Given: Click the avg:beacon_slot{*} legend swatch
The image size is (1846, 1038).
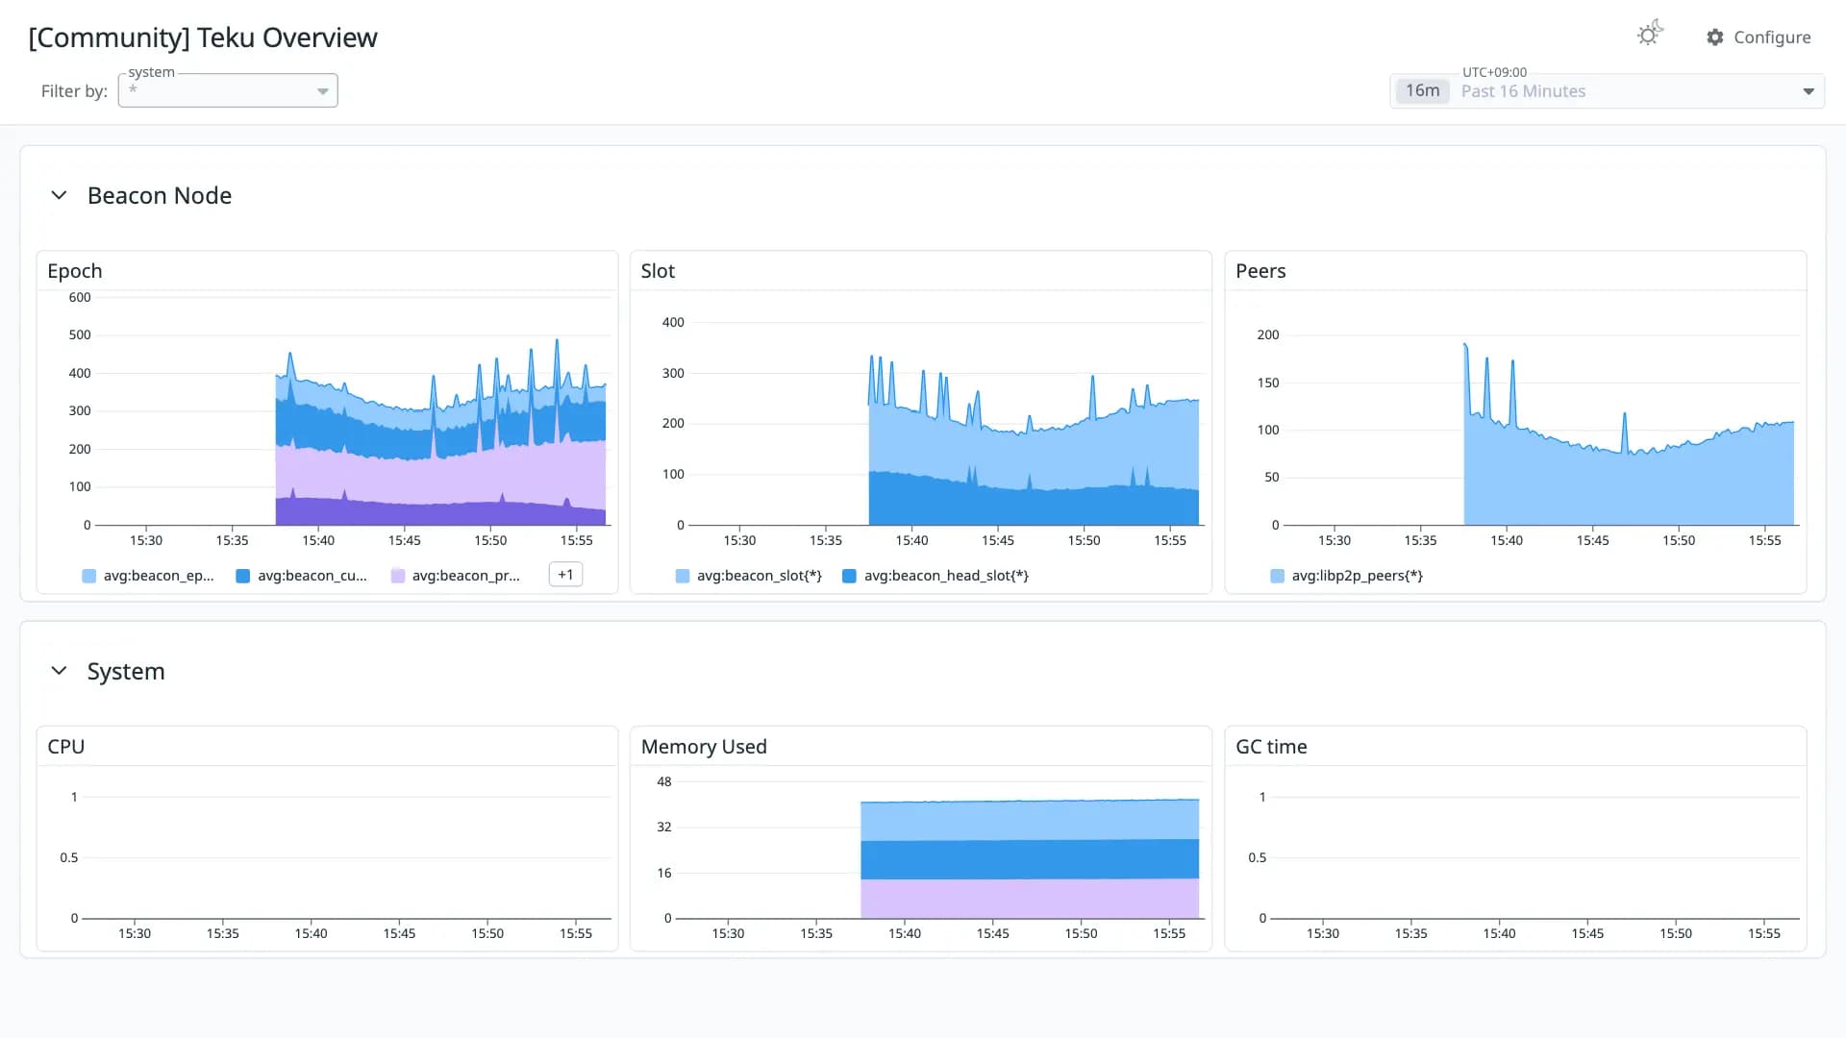Looking at the screenshot, I should point(683,576).
